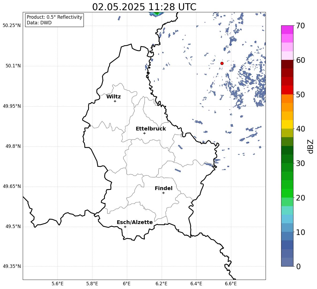317x289 pixels.
Task: Click the green echo at the map's top edge
Action: (x=156, y=14)
